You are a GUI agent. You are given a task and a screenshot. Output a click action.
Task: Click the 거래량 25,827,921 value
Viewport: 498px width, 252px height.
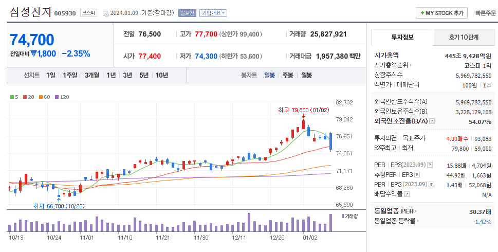click(x=328, y=34)
